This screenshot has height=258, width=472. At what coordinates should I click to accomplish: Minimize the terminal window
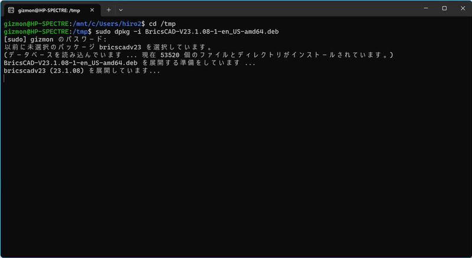coord(426,8)
